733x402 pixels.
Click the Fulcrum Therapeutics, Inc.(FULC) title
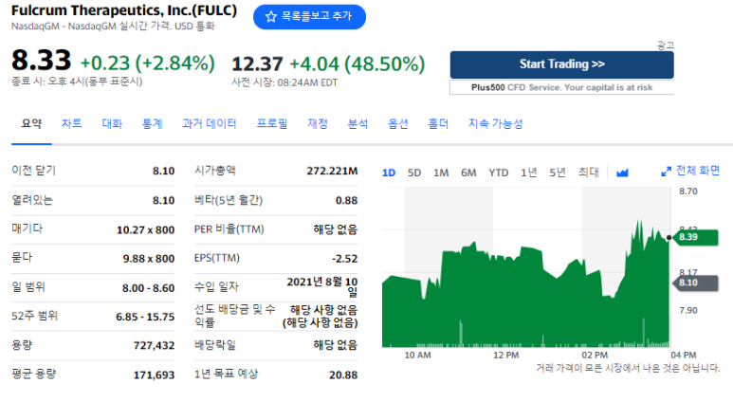pyautogui.click(x=124, y=10)
